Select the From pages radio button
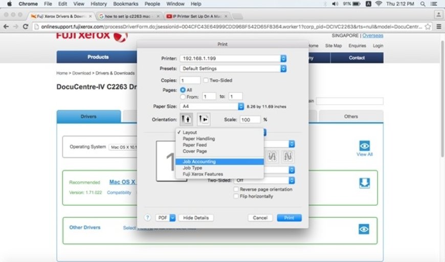Image resolution: width=445 pixels, height=262 pixels. pos(183,97)
